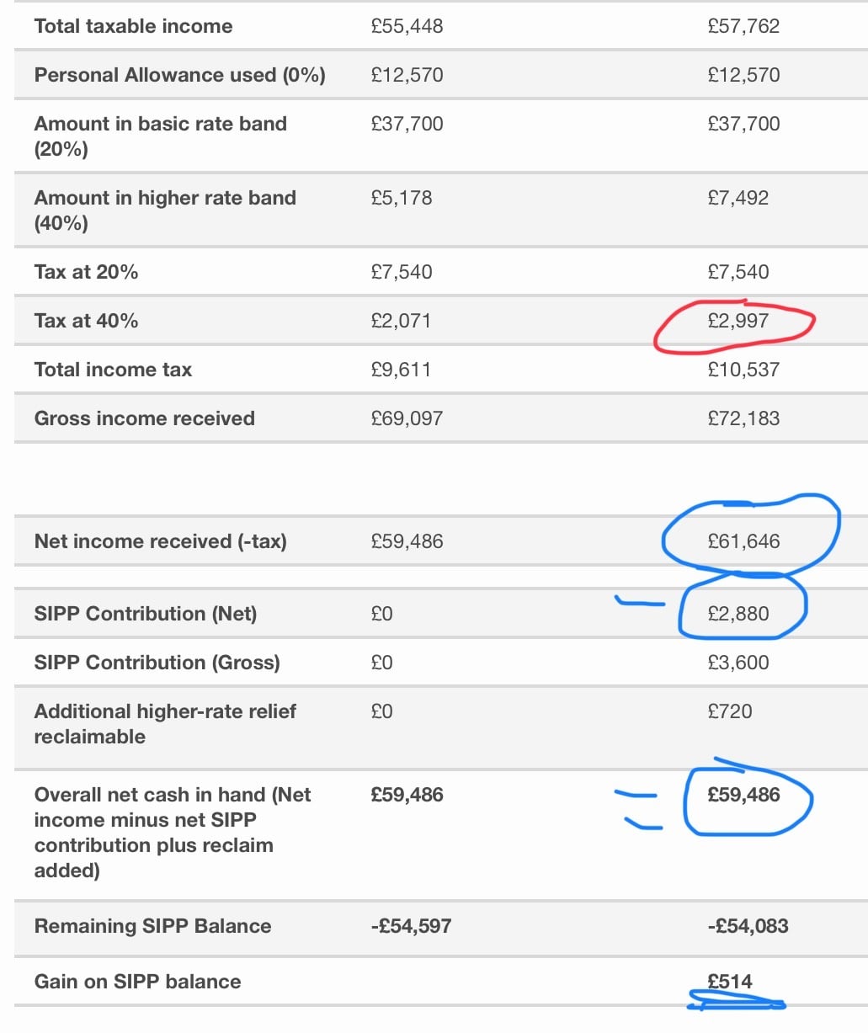Click the £55,448 taxable income figure

(x=407, y=26)
